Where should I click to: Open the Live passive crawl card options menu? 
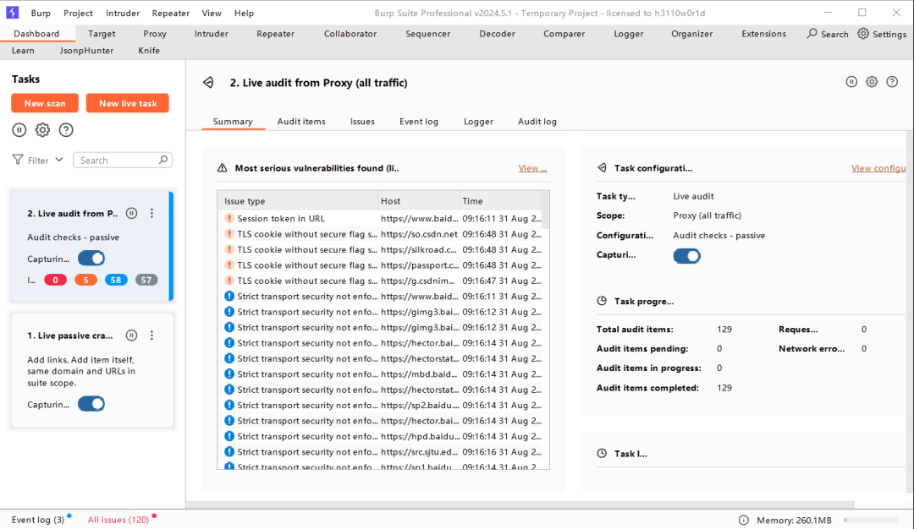click(x=151, y=335)
